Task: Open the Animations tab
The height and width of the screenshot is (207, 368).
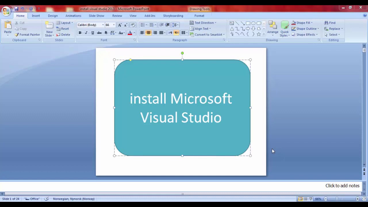Action: pyautogui.click(x=73, y=16)
